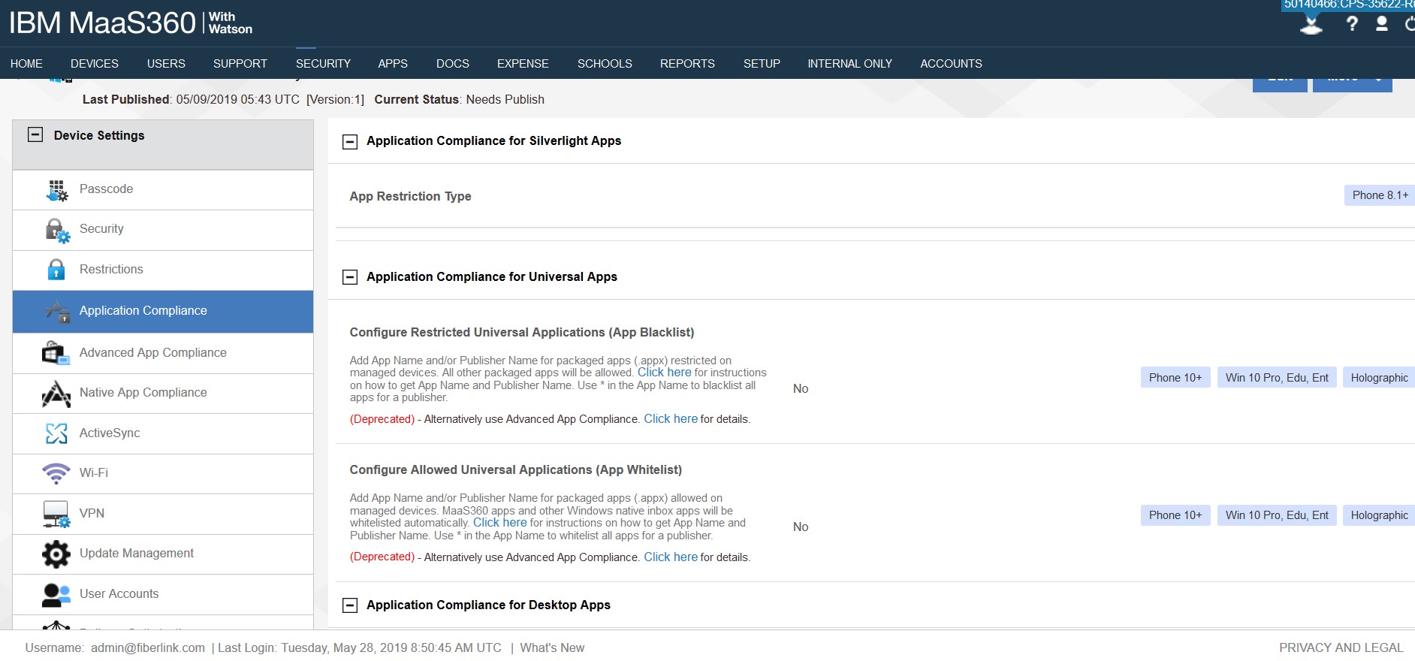Viewport: 1415px width, 661px height.
Task: Open the Advanced App Compliance icon
Action: (x=56, y=353)
